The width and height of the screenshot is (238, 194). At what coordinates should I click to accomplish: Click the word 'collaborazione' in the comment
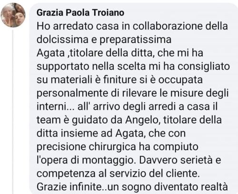click(x=168, y=26)
